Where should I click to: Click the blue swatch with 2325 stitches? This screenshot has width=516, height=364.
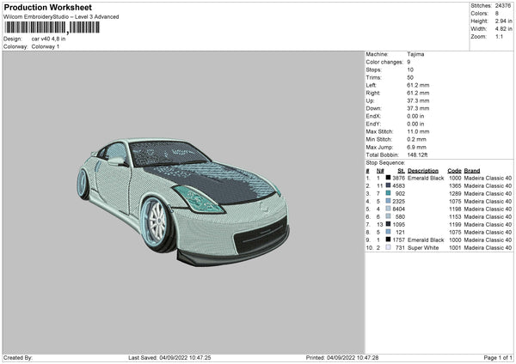click(x=389, y=201)
